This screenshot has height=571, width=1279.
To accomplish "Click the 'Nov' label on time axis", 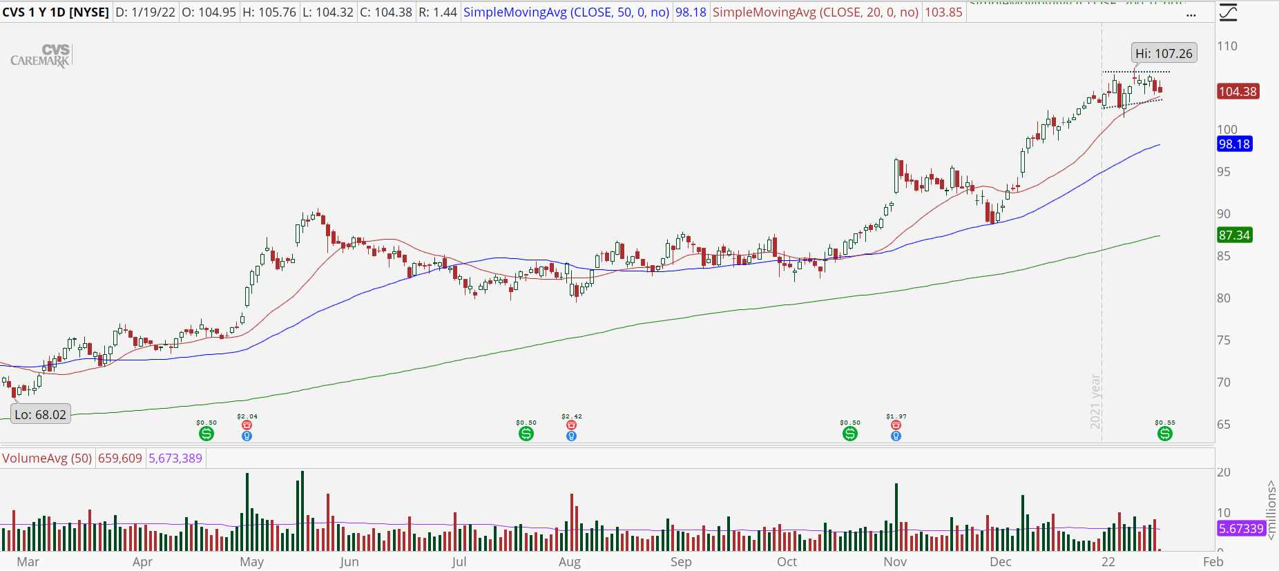I will [895, 561].
